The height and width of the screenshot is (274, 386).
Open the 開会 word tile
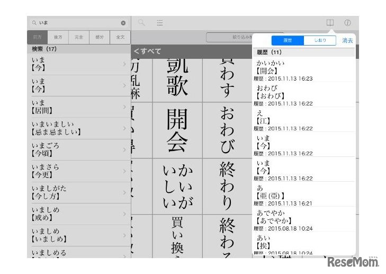click(x=177, y=130)
